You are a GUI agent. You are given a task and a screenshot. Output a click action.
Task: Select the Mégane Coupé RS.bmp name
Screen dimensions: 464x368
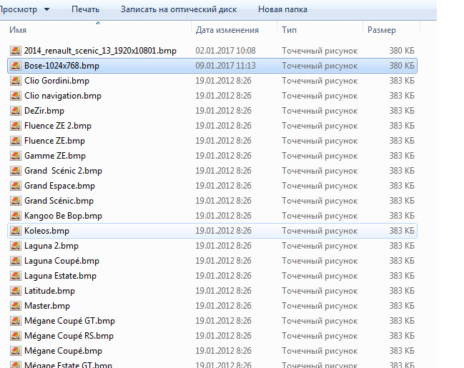69,336
